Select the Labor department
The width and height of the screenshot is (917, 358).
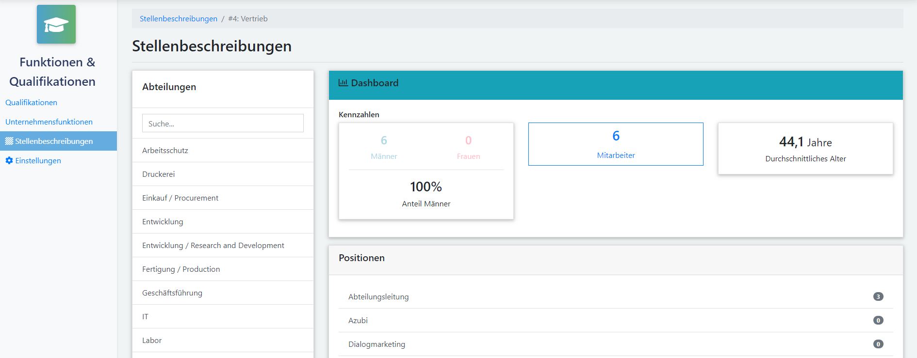pos(223,340)
